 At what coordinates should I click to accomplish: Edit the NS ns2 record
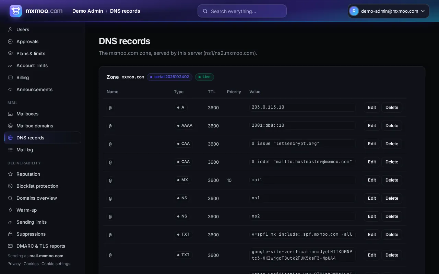pyautogui.click(x=372, y=216)
